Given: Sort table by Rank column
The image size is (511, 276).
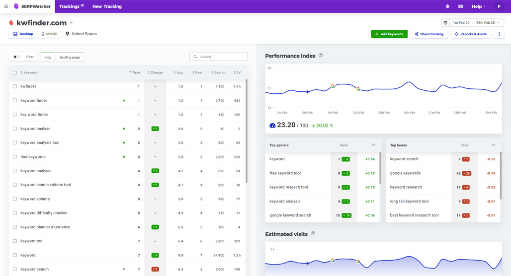Looking at the screenshot, I should coord(135,72).
